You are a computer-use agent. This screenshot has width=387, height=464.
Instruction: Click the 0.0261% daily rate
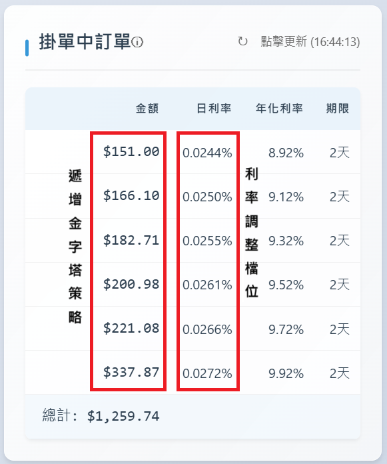coord(207,285)
